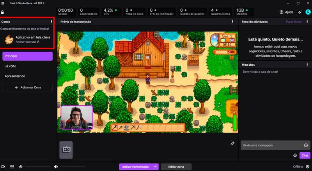Screen dimensions: 312x171
Task: Click the CPU usage stat
Action: tap(111, 12)
